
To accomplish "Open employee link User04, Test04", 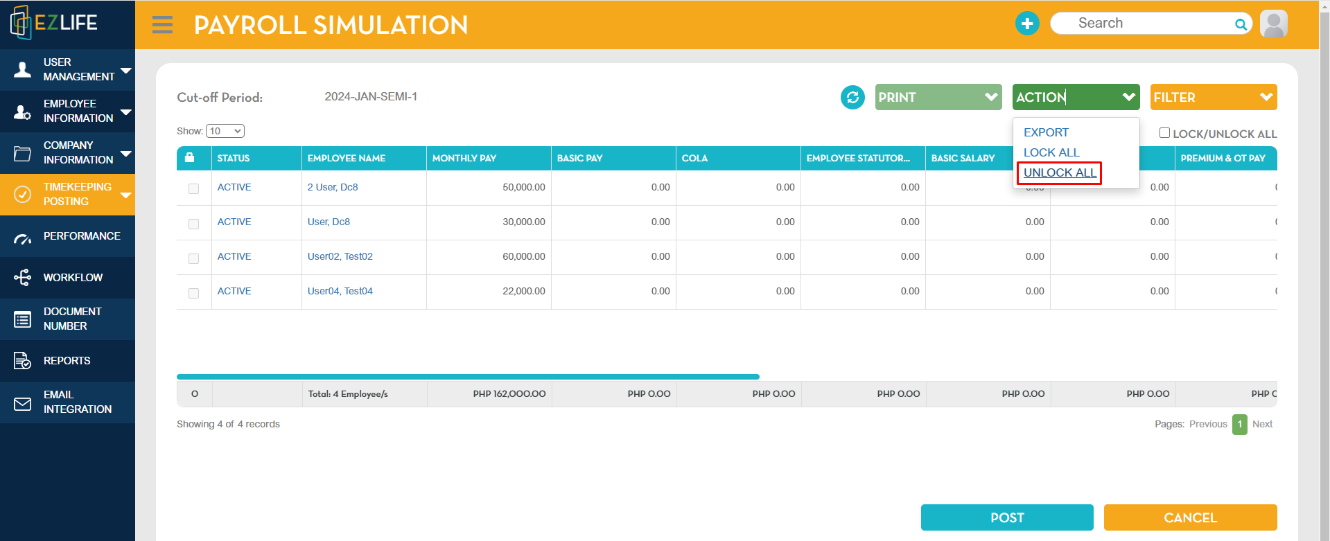I will (340, 291).
